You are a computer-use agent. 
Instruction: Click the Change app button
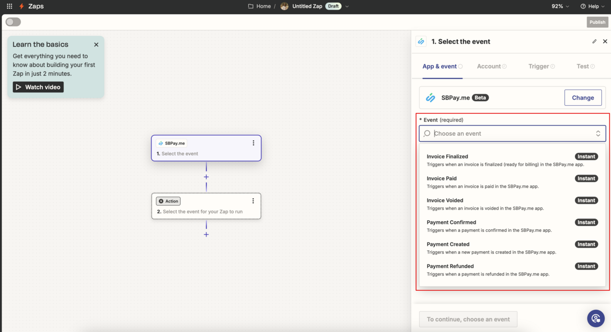coord(583,98)
